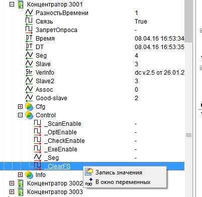Click the Запись значения folder icon
This screenshot has width=202, height=197.
click(89, 172)
